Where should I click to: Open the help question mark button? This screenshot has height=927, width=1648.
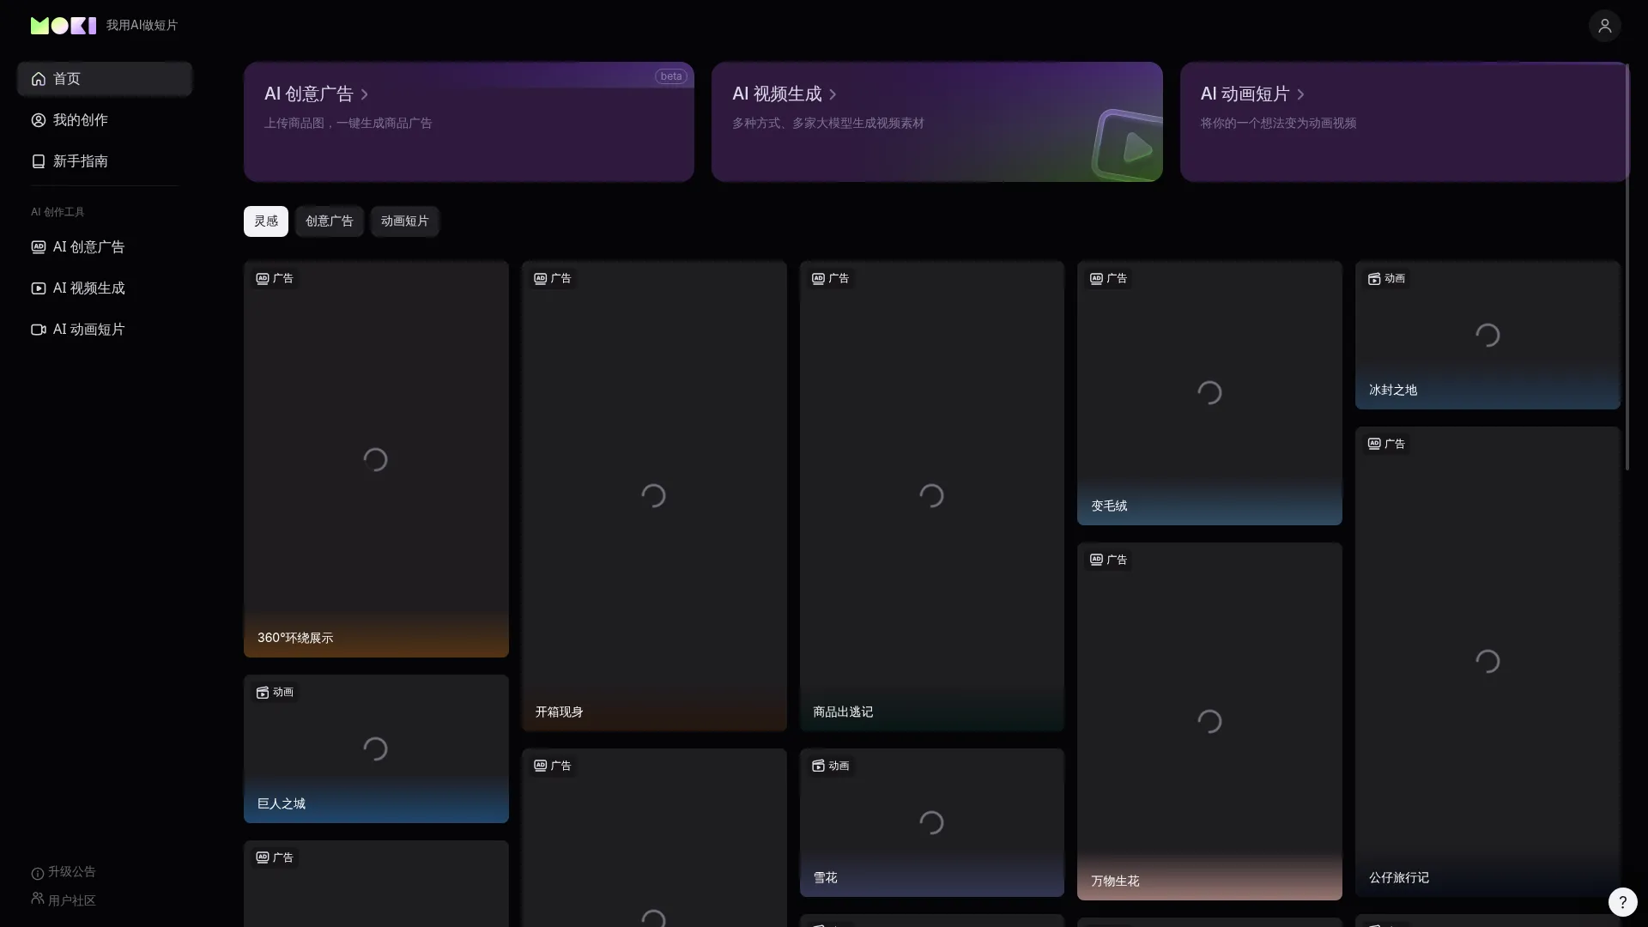(1622, 901)
